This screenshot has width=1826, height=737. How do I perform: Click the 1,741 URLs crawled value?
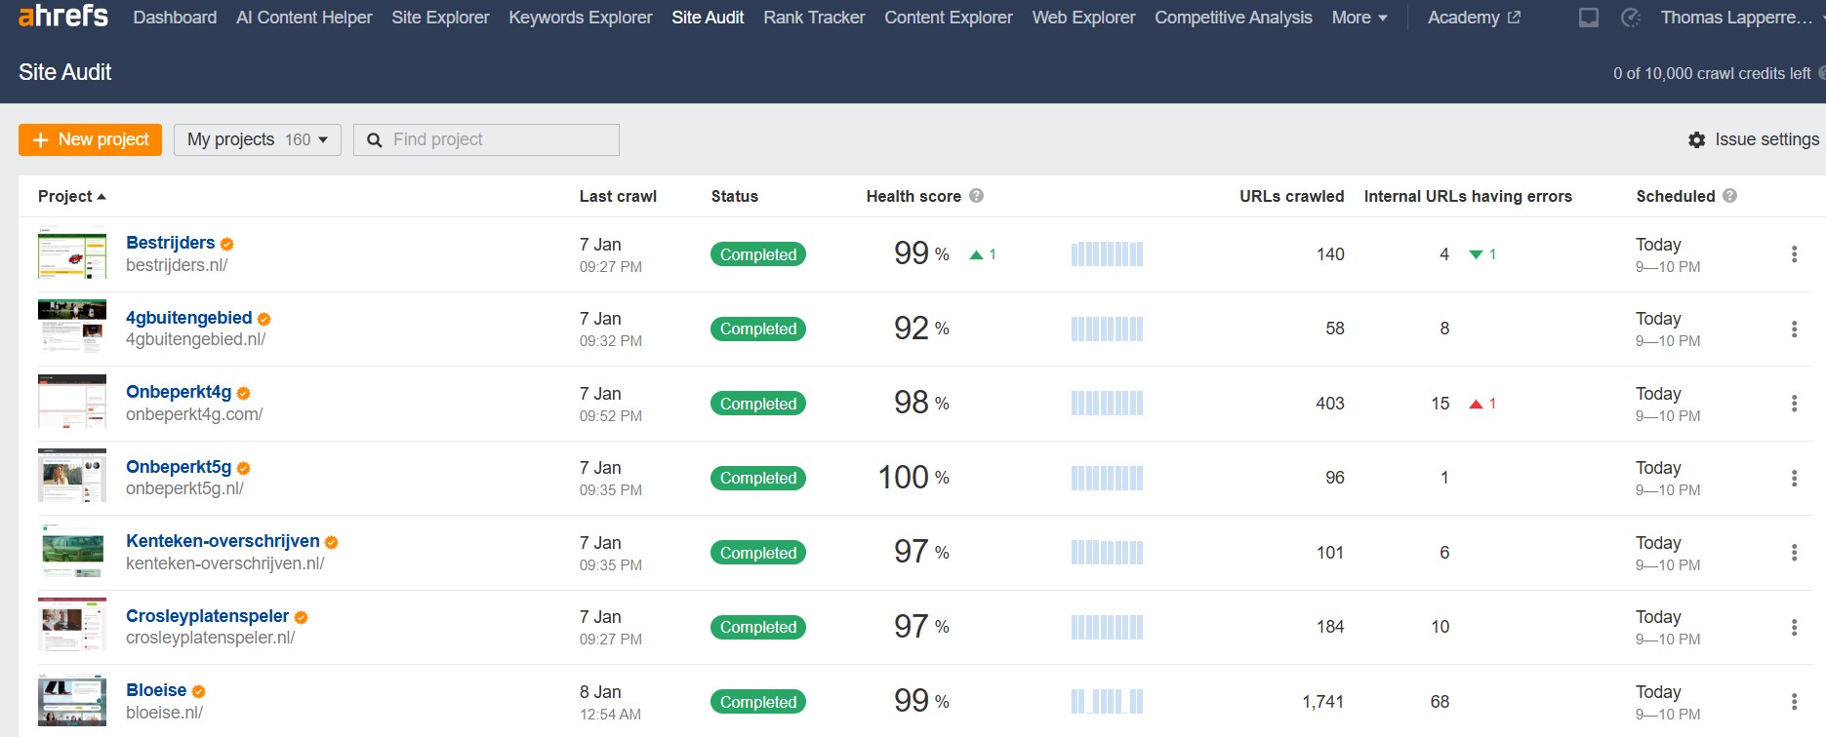point(1323,702)
